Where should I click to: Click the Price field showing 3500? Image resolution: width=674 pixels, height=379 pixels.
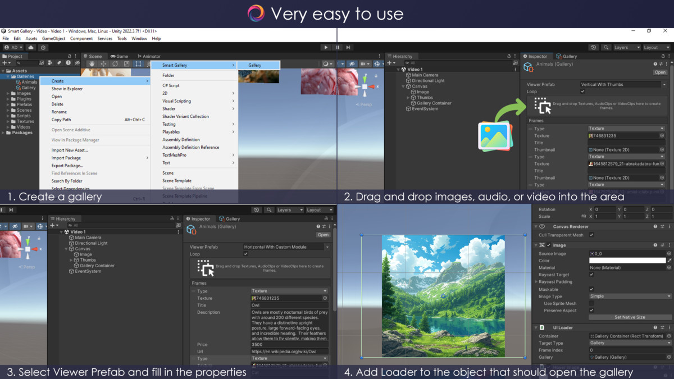[x=289, y=345]
